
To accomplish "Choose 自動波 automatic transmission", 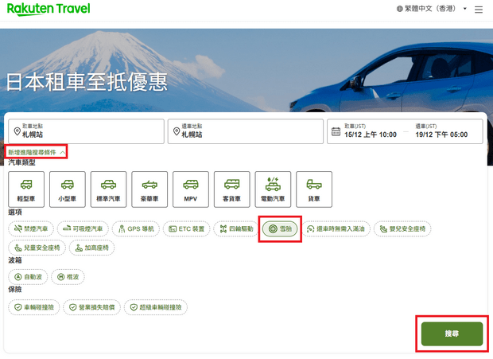I will [28, 277].
